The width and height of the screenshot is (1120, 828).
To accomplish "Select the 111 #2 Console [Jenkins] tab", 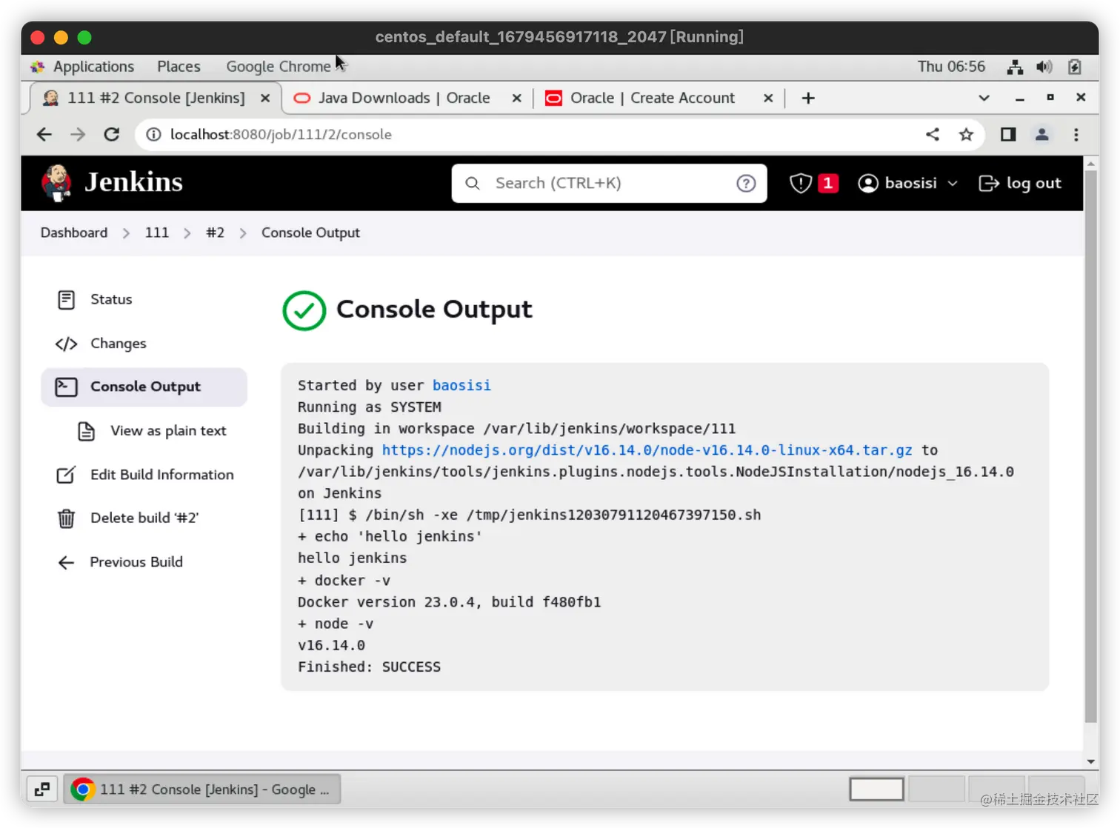I will click(x=156, y=98).
